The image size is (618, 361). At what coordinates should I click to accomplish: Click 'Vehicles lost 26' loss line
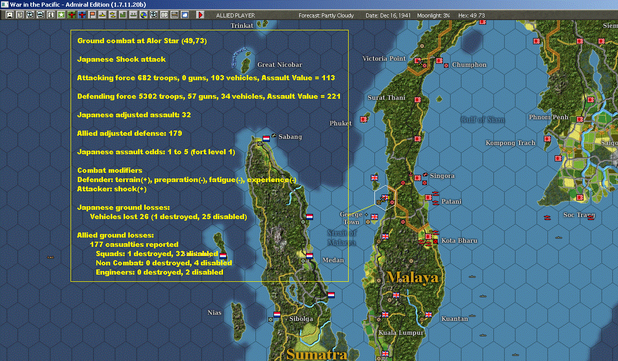(x=168, y=216)
